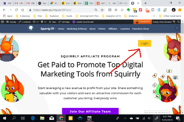Image resolution: width=184 pixels, height=122 pixels.
Task: Open Windows taskbar search
Action: pyautogui.click(x=14, y=118)
